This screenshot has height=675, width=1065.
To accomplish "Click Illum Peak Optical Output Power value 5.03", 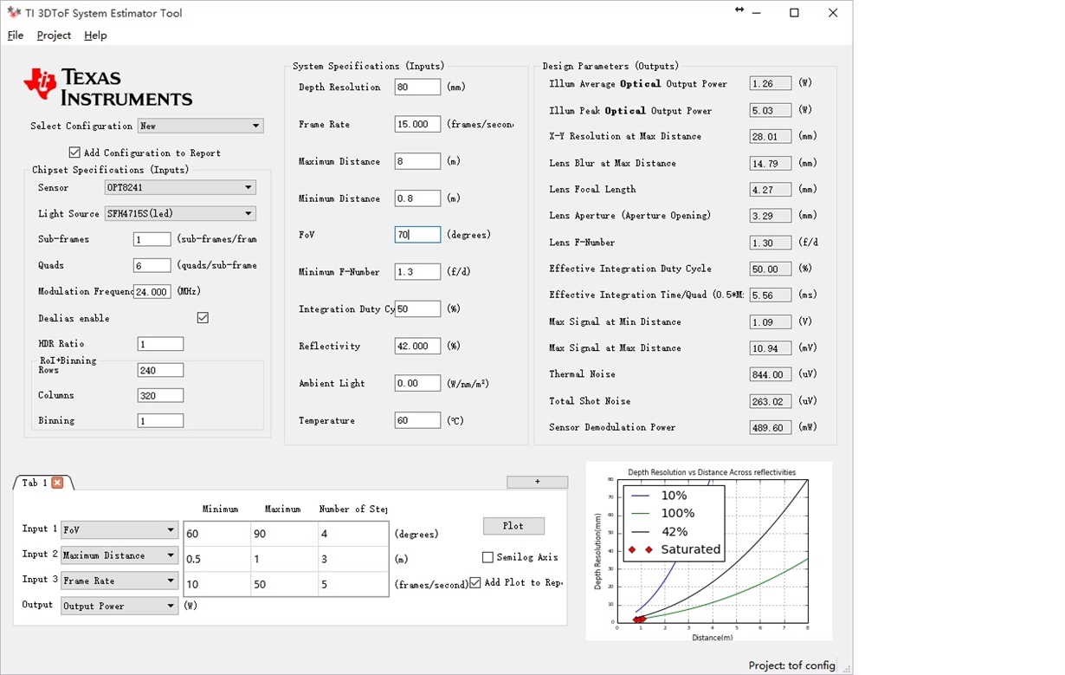I will [771, 110].
